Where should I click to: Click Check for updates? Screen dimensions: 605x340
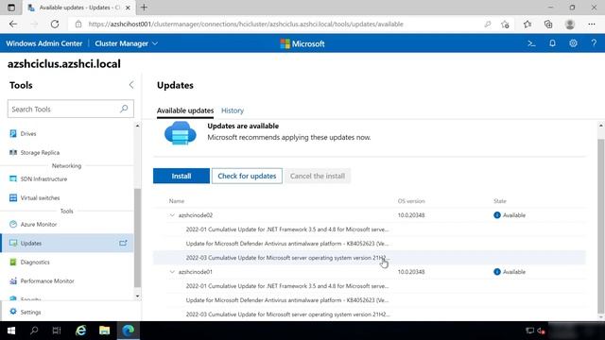pyautogui.click(x=247, y=176)
